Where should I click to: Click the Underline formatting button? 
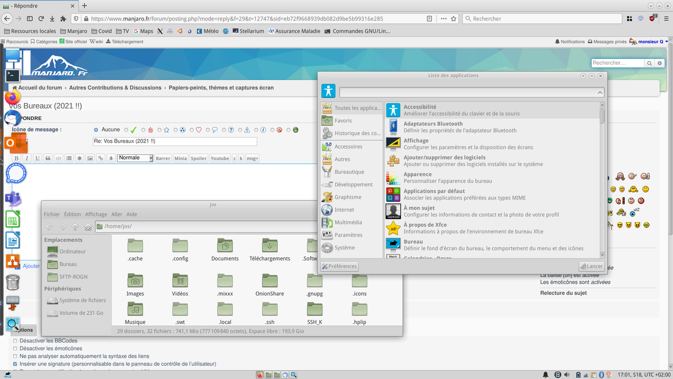click(37, 158)
